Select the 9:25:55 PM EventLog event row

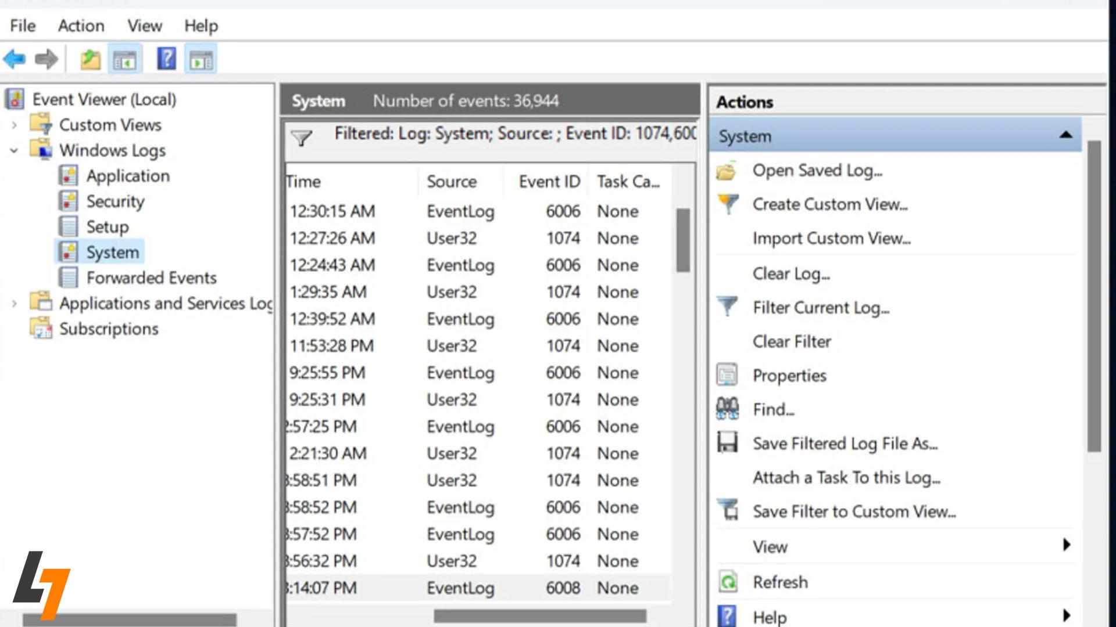pyautogui.click(x=478, y=373)
